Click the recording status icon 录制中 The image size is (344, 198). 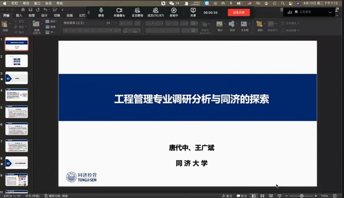coord(174,12)
